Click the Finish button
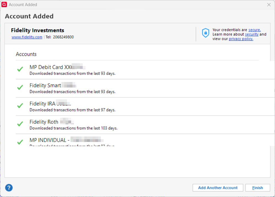The image size is (275, 197). (x=257, y=188)
